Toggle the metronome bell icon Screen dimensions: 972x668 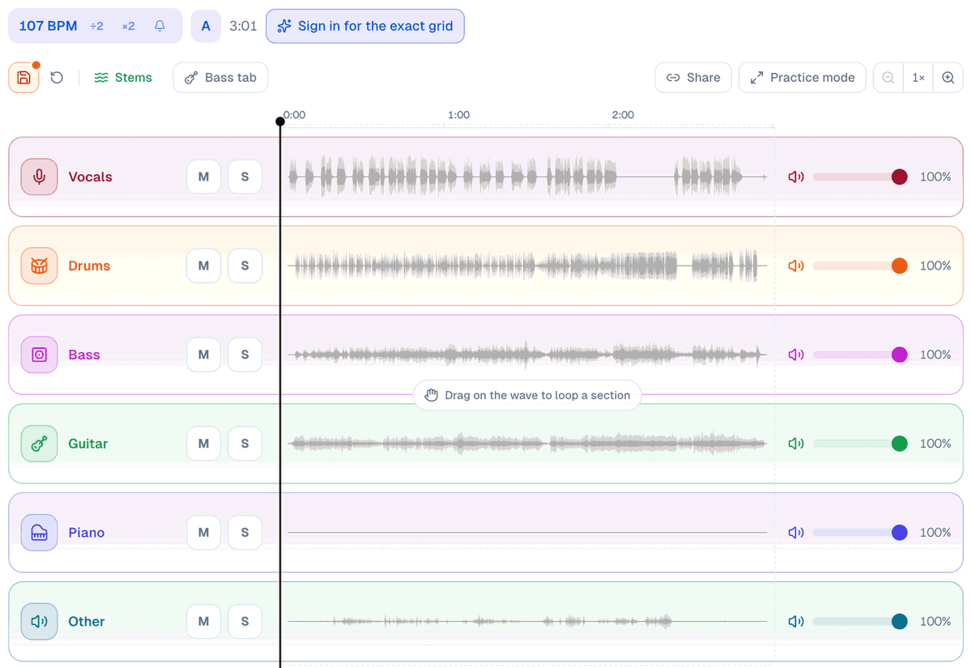pyautogui.click(x=160, y=26)
